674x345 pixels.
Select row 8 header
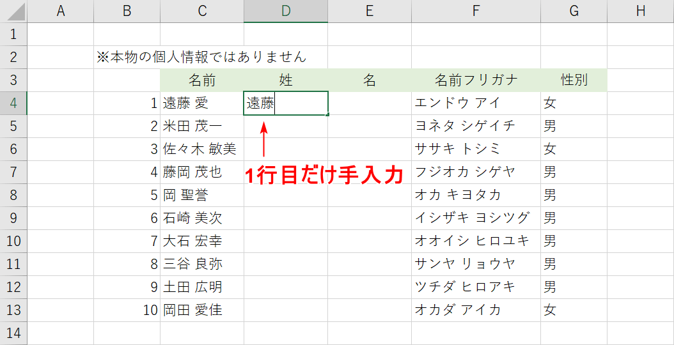(x=13, y=195)
